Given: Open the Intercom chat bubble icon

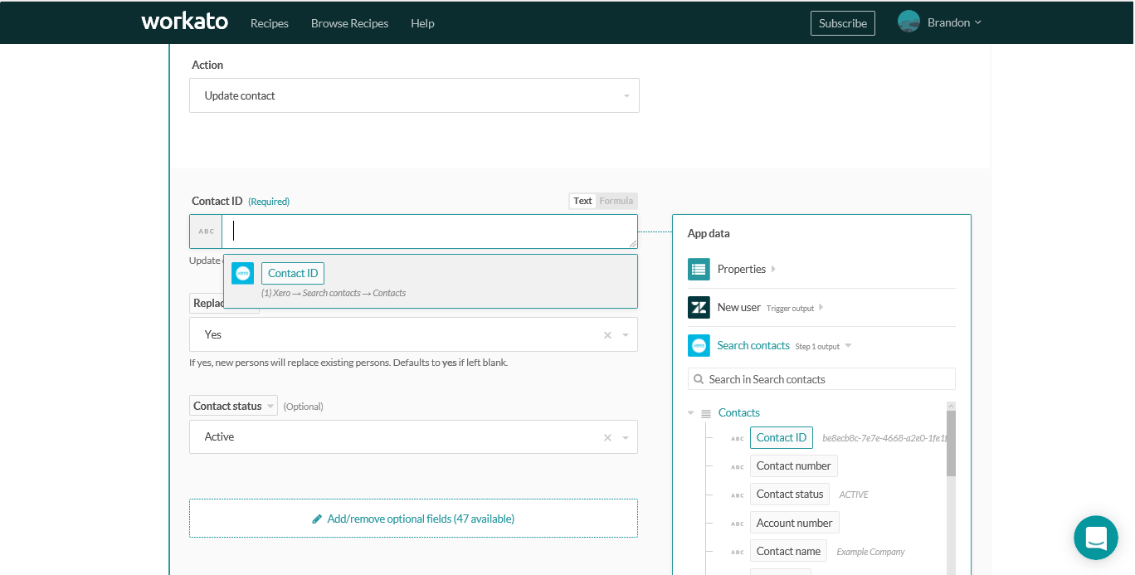Looking at the screenshot, I should (1095, 537).
